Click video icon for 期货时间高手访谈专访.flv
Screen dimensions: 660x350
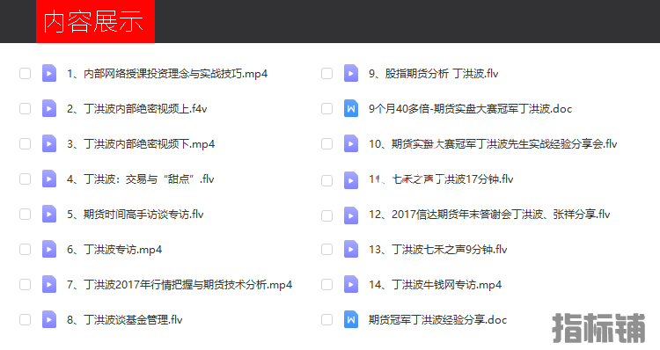[49, 214]
